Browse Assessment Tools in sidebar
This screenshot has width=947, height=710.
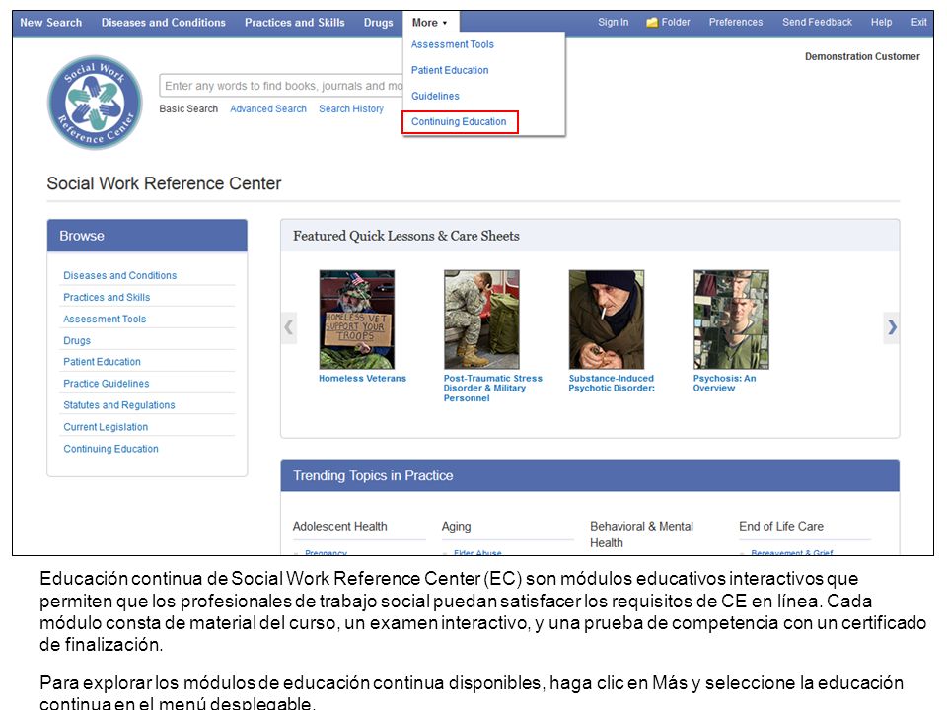click(x=105, y=319)
